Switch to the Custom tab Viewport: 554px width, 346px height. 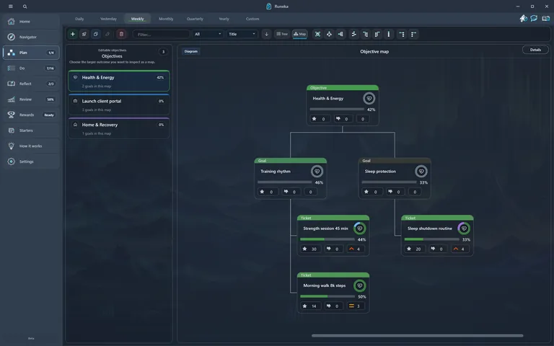coord(252,19)
